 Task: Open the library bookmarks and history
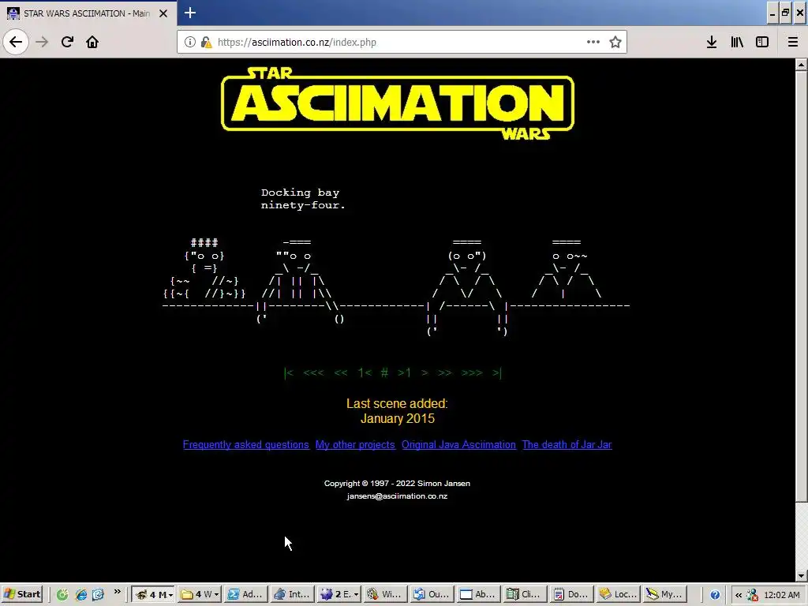point(737,42)
